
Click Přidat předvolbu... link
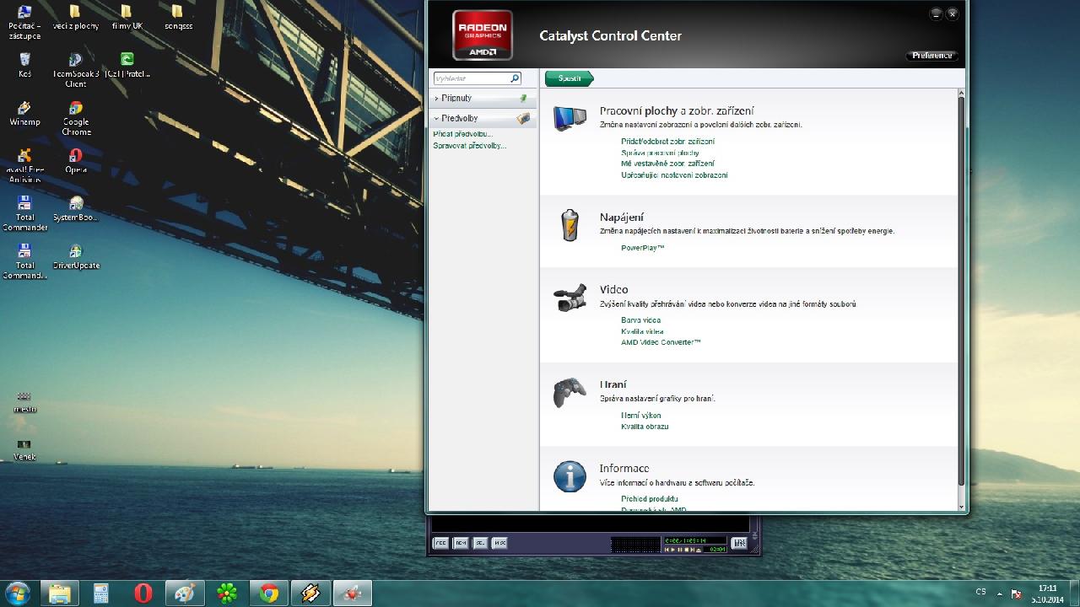coord(462,134)
